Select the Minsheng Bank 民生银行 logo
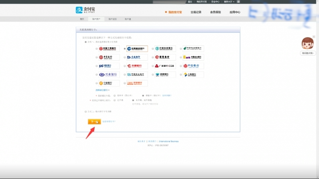Viewport: 319px width, 179px height. (137, 75)
